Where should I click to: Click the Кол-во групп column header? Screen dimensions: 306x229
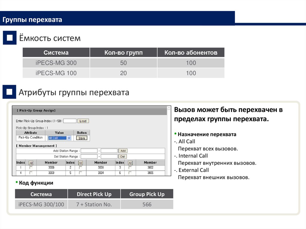pyautogui.click(x=123, y=53)
